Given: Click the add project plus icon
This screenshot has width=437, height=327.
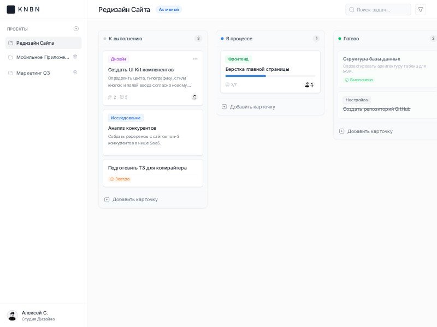Looking at the screenshot, I should click(x=76, y=29).
